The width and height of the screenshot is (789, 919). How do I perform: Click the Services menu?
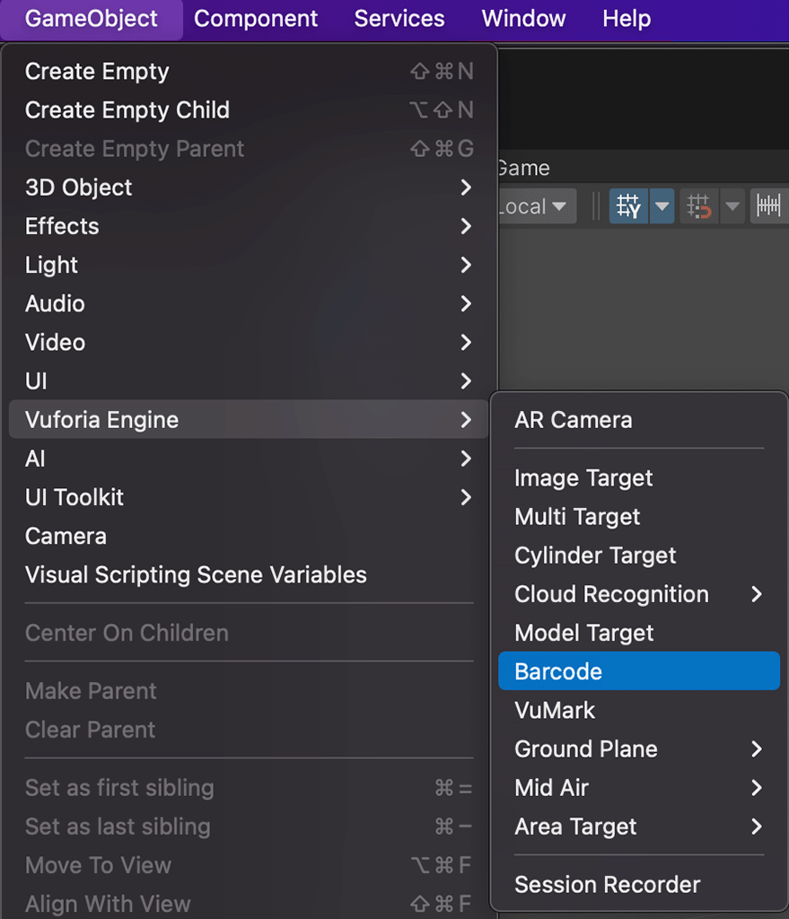pos(399,19)
